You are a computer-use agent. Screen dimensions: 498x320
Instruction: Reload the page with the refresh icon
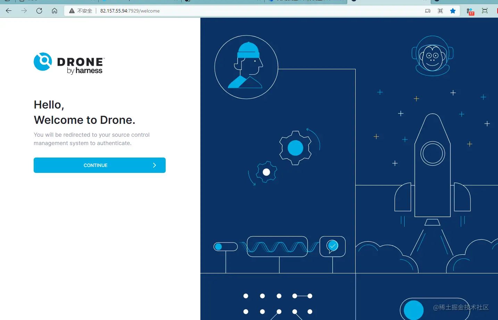pyautogui.click(x=39, y=11)
